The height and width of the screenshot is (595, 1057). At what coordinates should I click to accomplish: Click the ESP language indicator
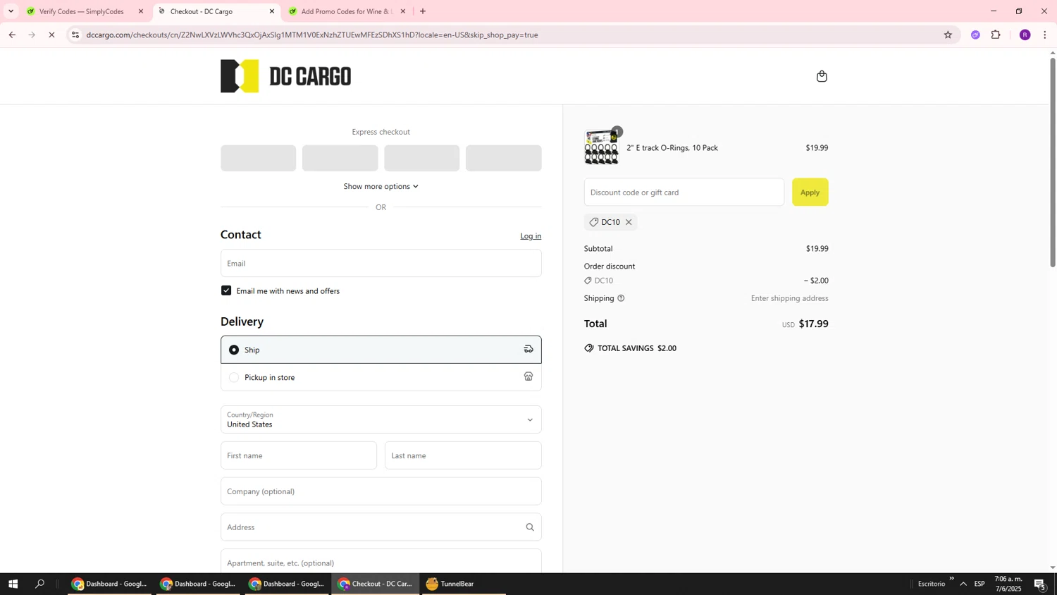pyautogui.click(x=979, y=584)
